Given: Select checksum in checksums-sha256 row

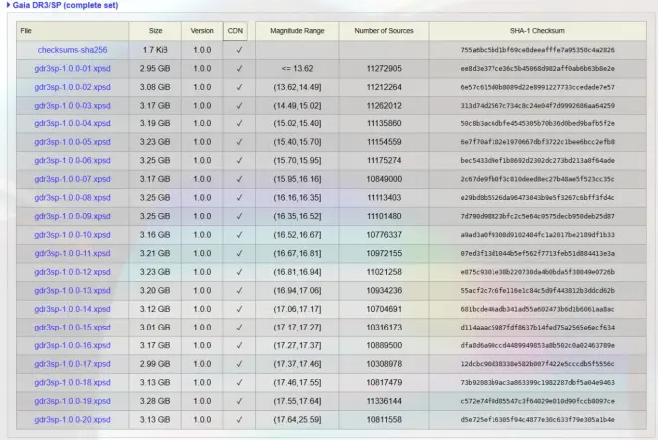Looking at the screenshot, I should coord(537,50).
